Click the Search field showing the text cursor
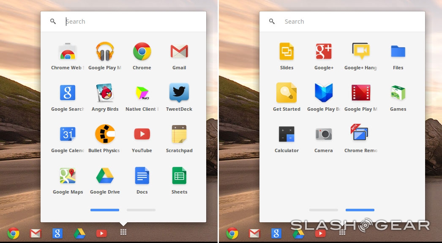Screen dimensions: 442x243 click(x=127, y=22)
